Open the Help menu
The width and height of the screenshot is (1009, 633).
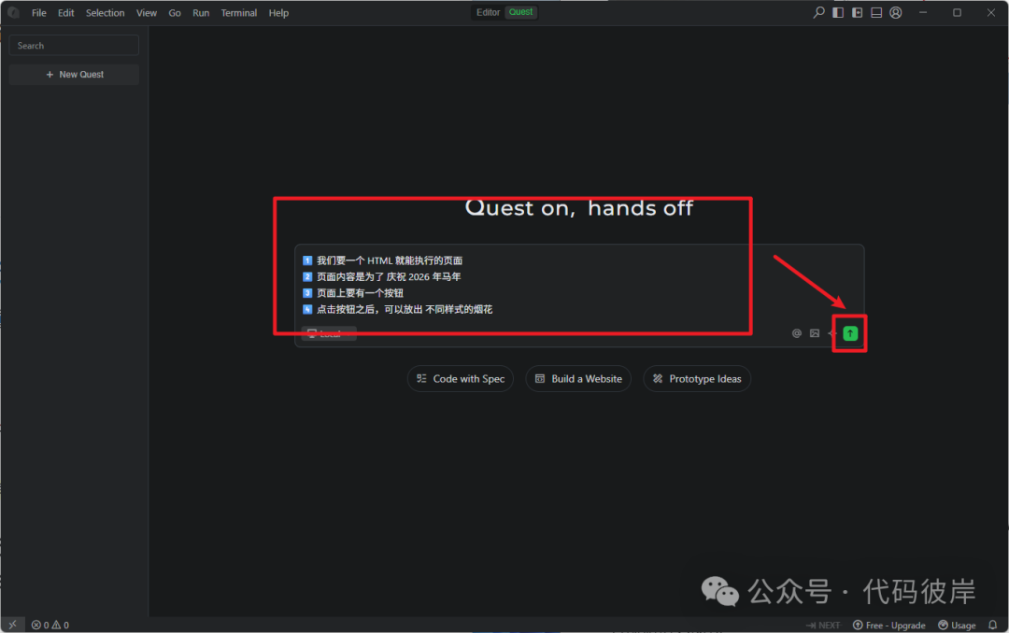click(278, 13)
